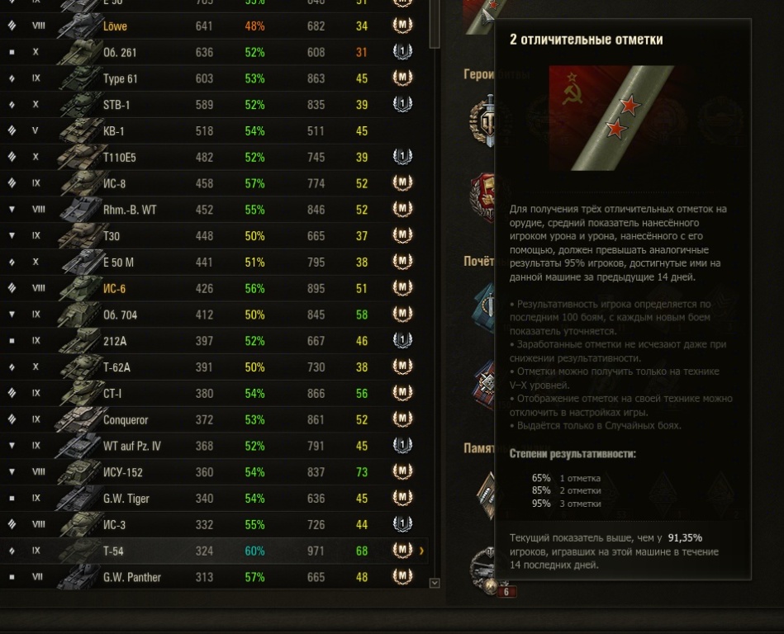Click the KB-1 heavy tank class icon
784x634 pixels.
(x=12, y=131)
